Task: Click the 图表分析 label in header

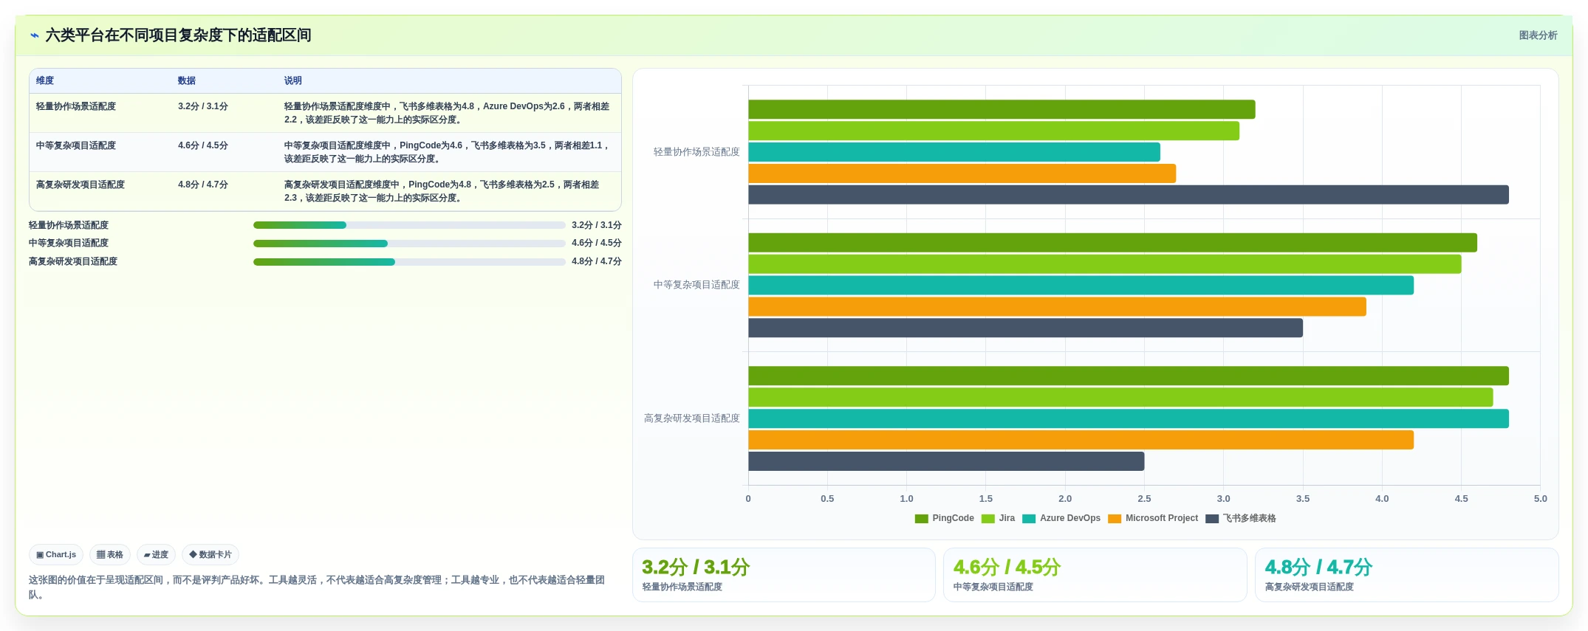Action: (x=1538, y=35)
